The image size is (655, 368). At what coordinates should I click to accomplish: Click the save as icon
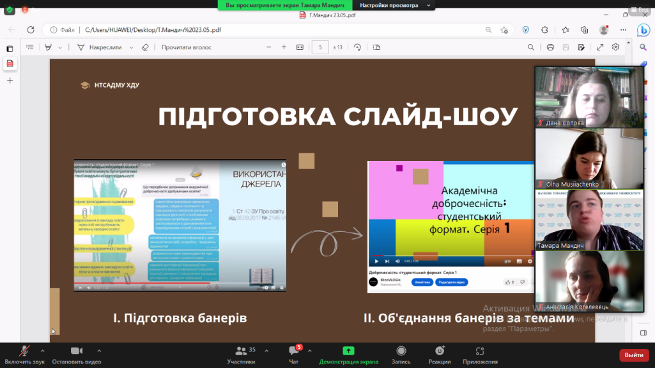(581, 47)
